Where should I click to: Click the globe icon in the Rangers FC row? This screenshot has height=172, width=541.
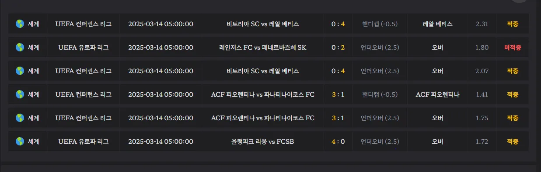point(19,47)
